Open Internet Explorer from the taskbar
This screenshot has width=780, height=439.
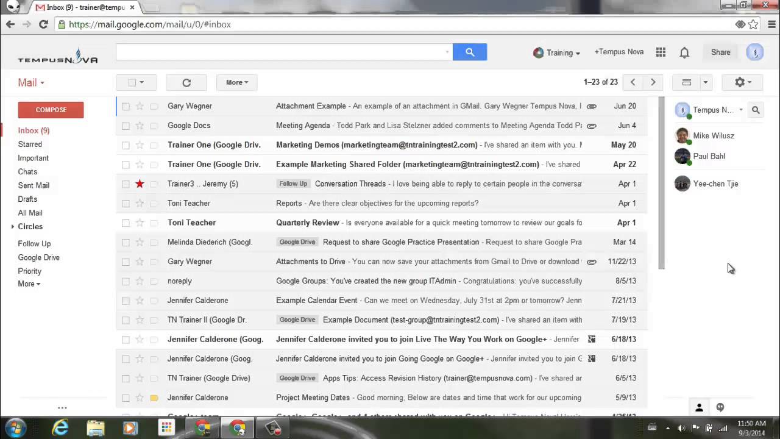pyautogui.click(x=60, y=428)
